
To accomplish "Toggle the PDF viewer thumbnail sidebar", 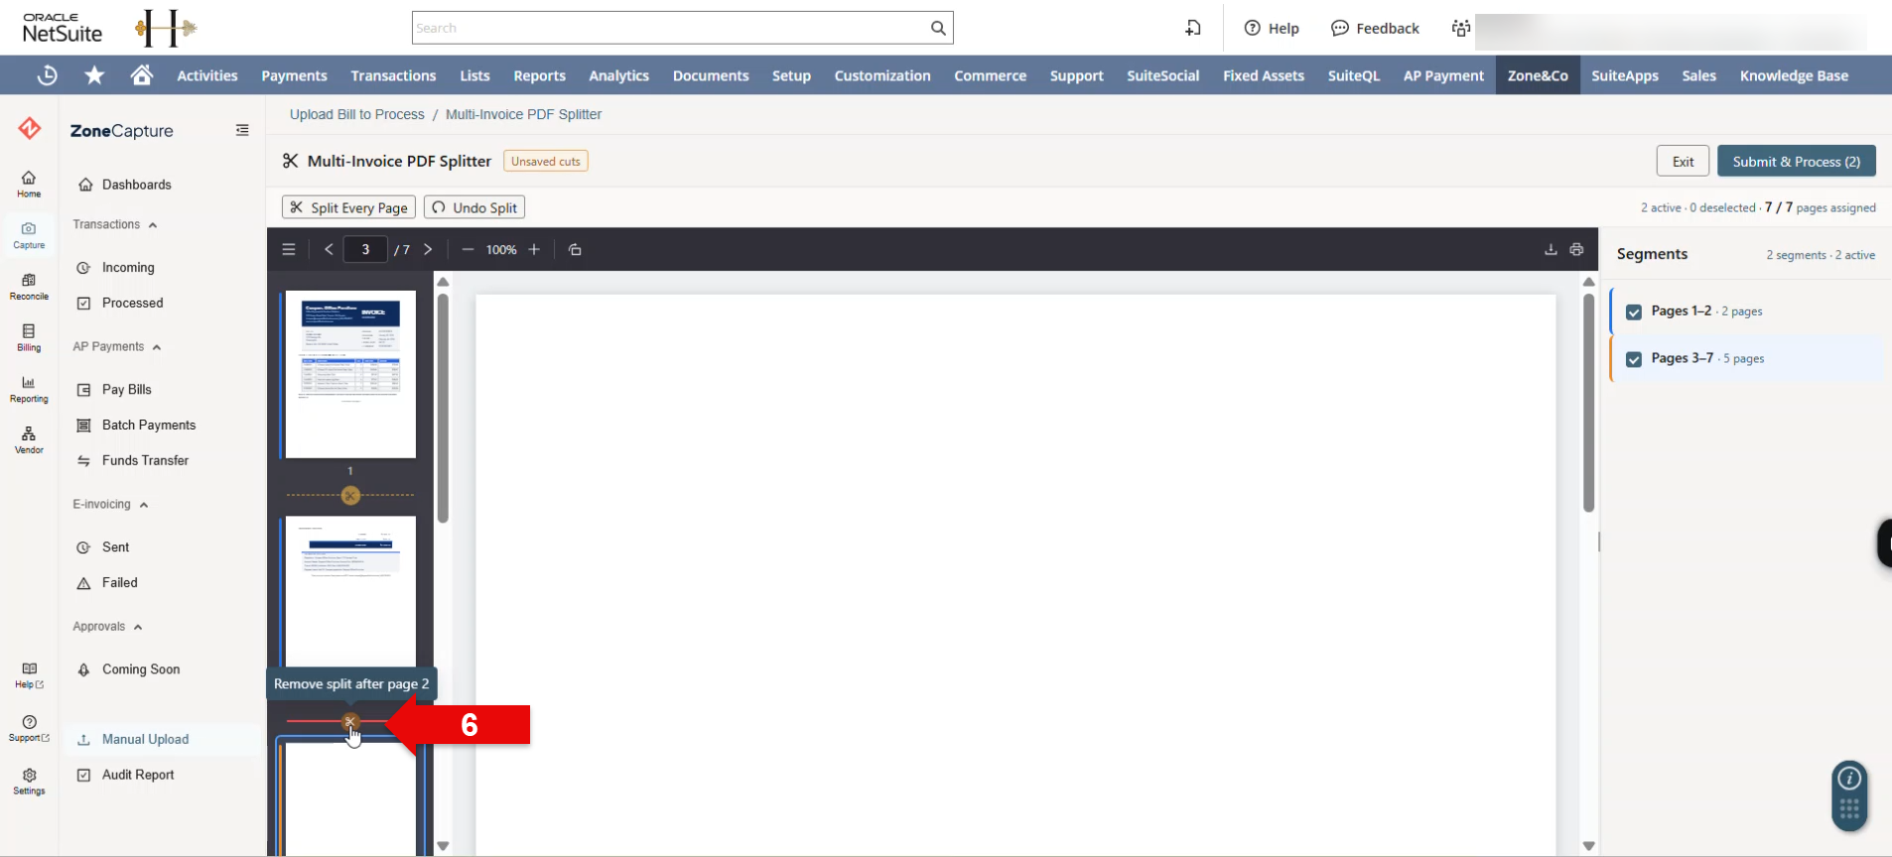I will (289, 250).
